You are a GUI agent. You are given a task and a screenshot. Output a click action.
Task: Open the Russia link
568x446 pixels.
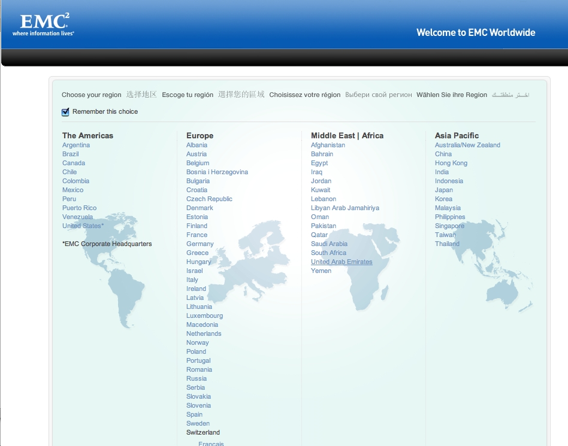pos(197,379)
